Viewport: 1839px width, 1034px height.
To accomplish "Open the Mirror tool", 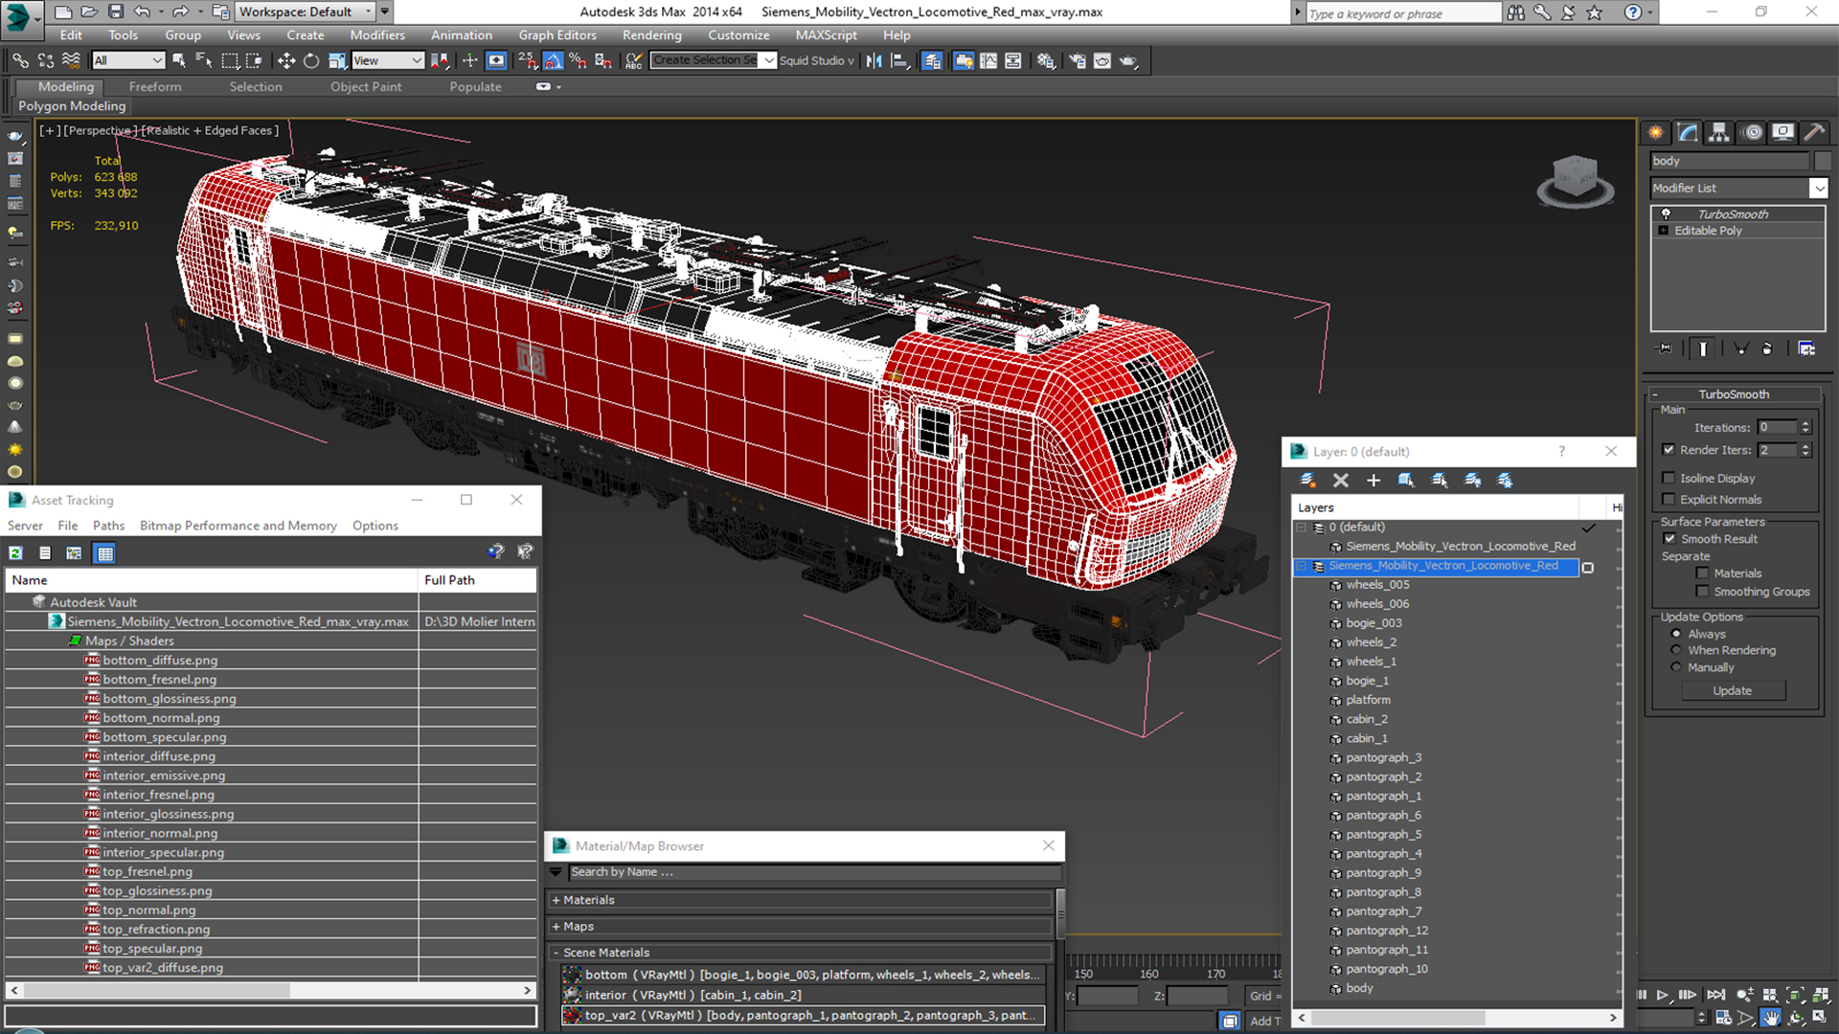I will [x=874, y=60].
